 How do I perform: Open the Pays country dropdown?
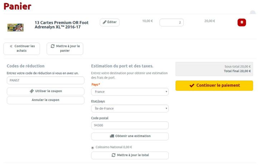click(130, 92)
